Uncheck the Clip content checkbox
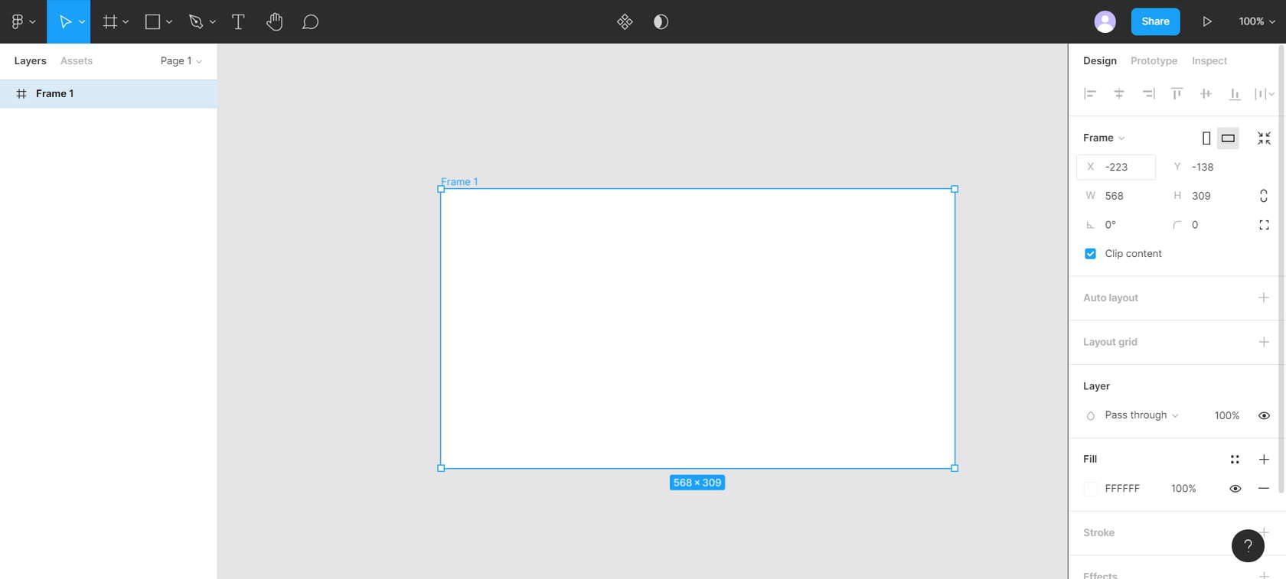 pyautogui.click(x=1090, y=254)
